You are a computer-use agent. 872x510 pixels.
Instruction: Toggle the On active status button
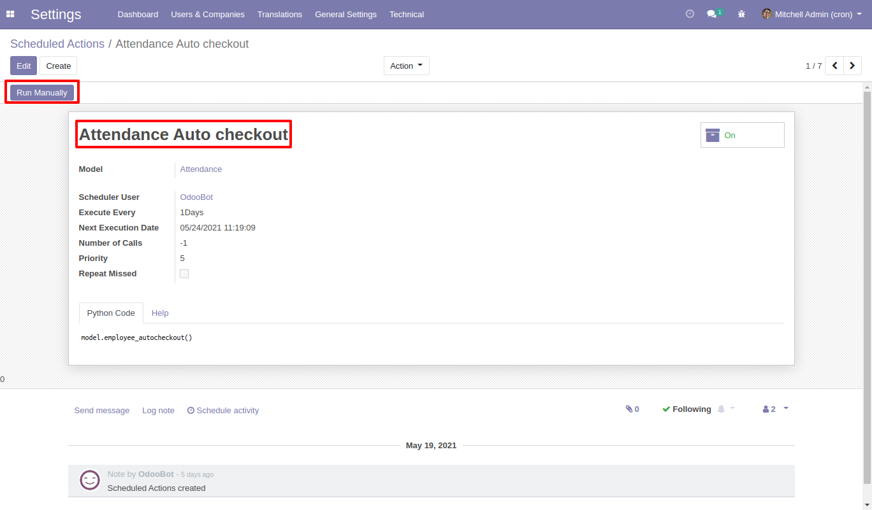pyautogui.click(x=743, y=135)
